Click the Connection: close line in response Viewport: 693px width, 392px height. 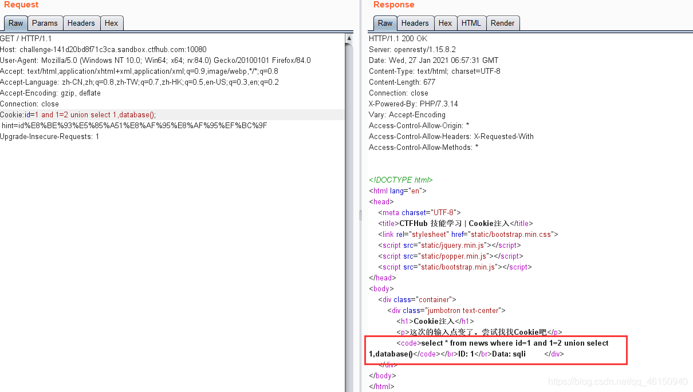click(x=399, y=93)
